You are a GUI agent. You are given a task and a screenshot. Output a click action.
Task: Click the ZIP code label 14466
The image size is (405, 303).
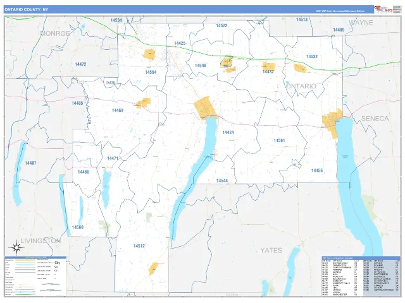(83, 172)
